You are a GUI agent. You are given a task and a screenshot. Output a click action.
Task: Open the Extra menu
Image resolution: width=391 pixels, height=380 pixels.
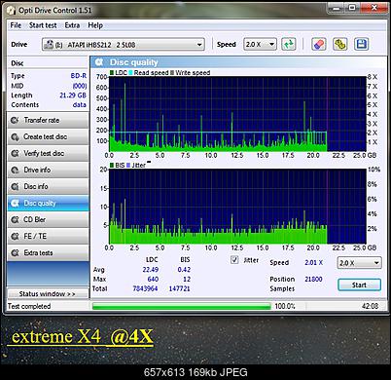click(72, 25)
